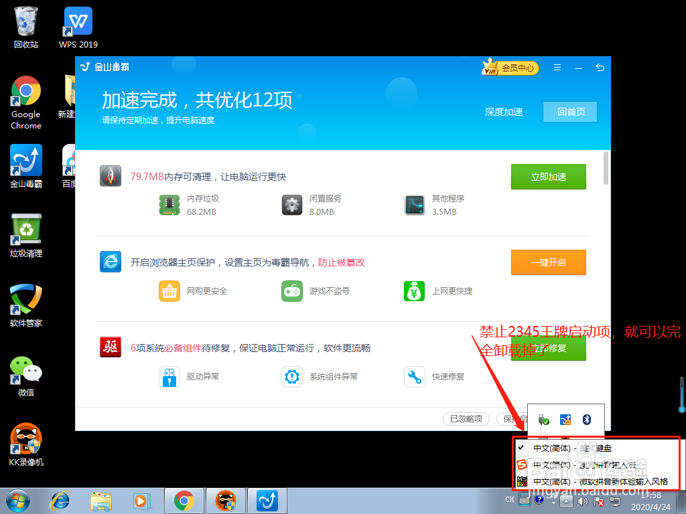Click the 防止被篡改 red text
686x514 pixels.
click(341, 262)
